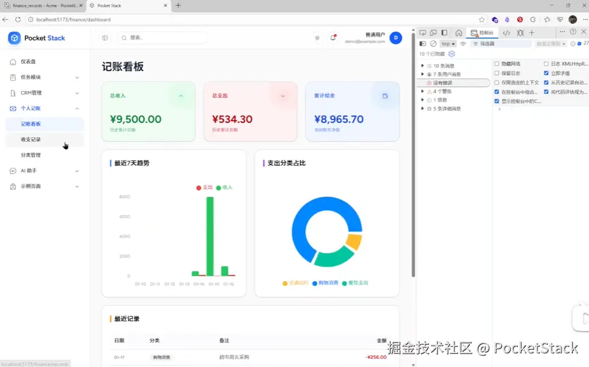Expand the 4 个警告 group

pyautogui.click(x=423, y=91)
